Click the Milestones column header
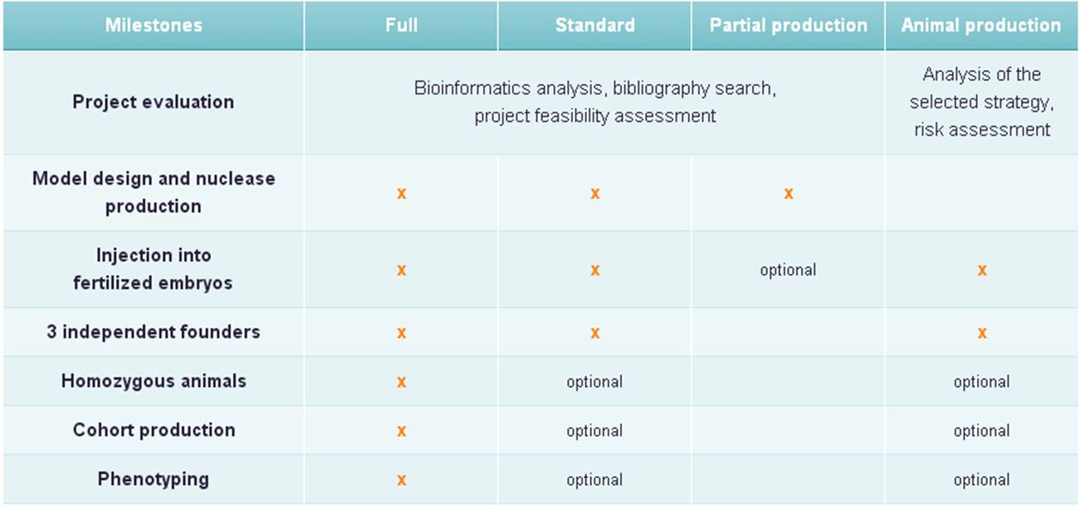 click(154, 25)
